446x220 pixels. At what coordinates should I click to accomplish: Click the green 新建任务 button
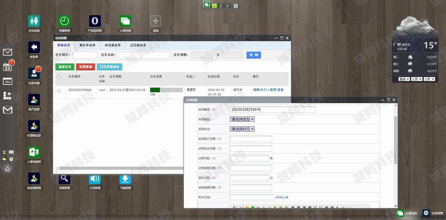(65, 67)
